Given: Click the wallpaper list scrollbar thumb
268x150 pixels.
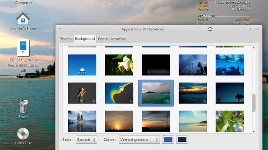Looking at the screenshot, I should click(x=254, y=103).
